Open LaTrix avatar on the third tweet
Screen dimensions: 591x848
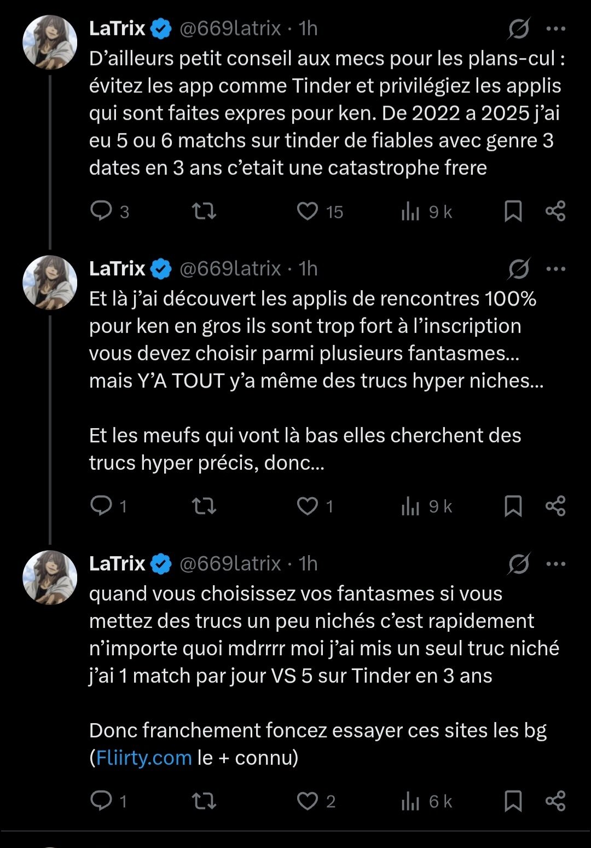(x=50, y=578)
